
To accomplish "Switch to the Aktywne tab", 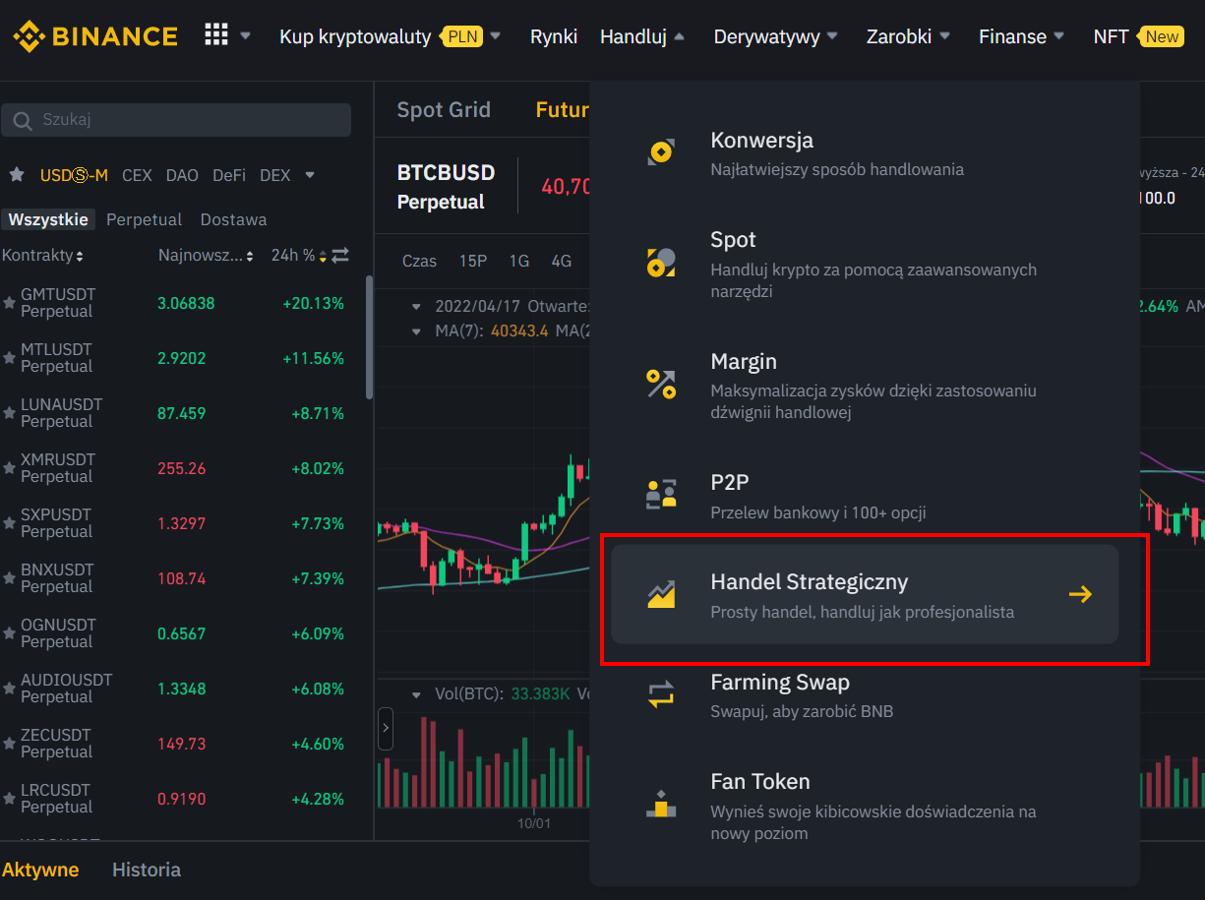I will [x=40, y=870].
